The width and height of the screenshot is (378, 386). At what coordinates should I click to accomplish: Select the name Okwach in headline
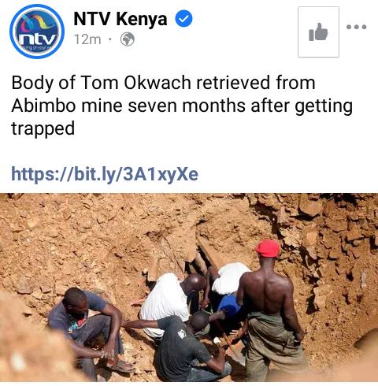(157, 83)
